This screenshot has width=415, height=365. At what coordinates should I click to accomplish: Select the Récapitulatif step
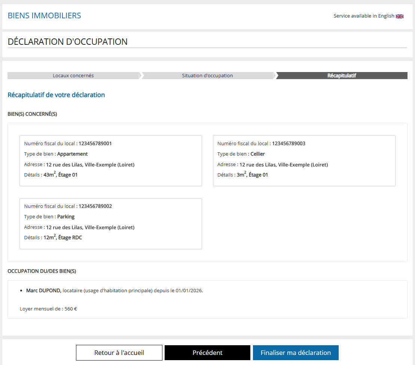[342, 75]
